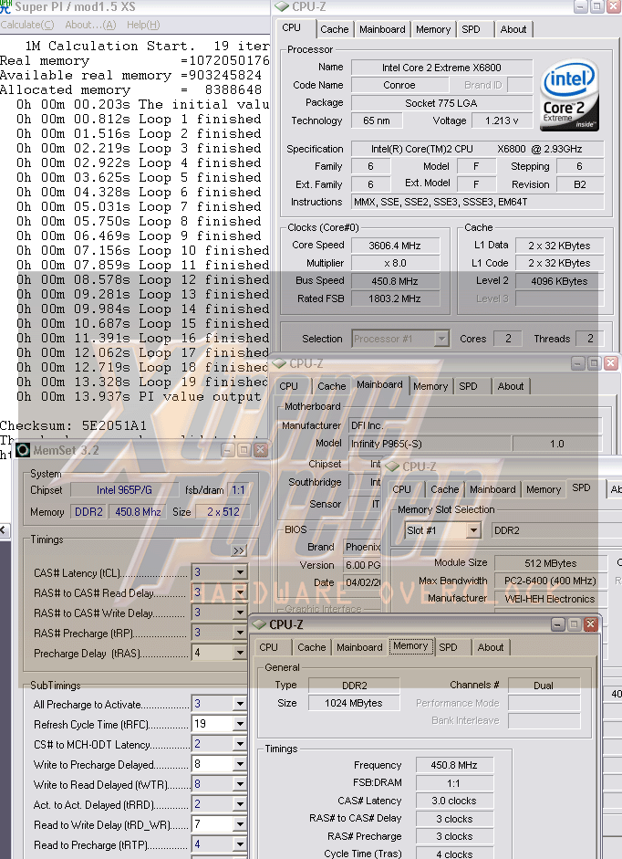Viewport: 622px width, 859px height.
Task: Open the Processor #1 selection dropdown
Action: point(441,339)
